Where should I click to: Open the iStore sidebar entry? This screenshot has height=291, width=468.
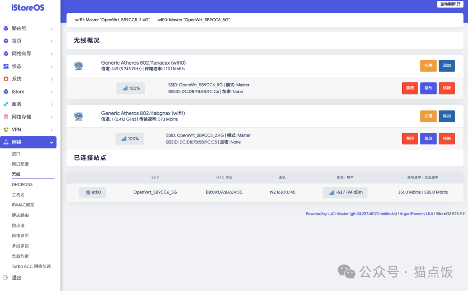coord(19,92)
